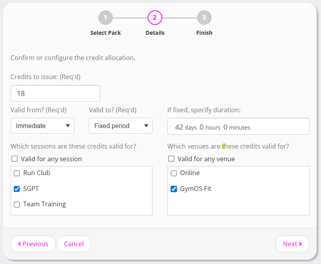Click step 2 Details circle
This screenshot has height=264, width=321.
(155, 18)
